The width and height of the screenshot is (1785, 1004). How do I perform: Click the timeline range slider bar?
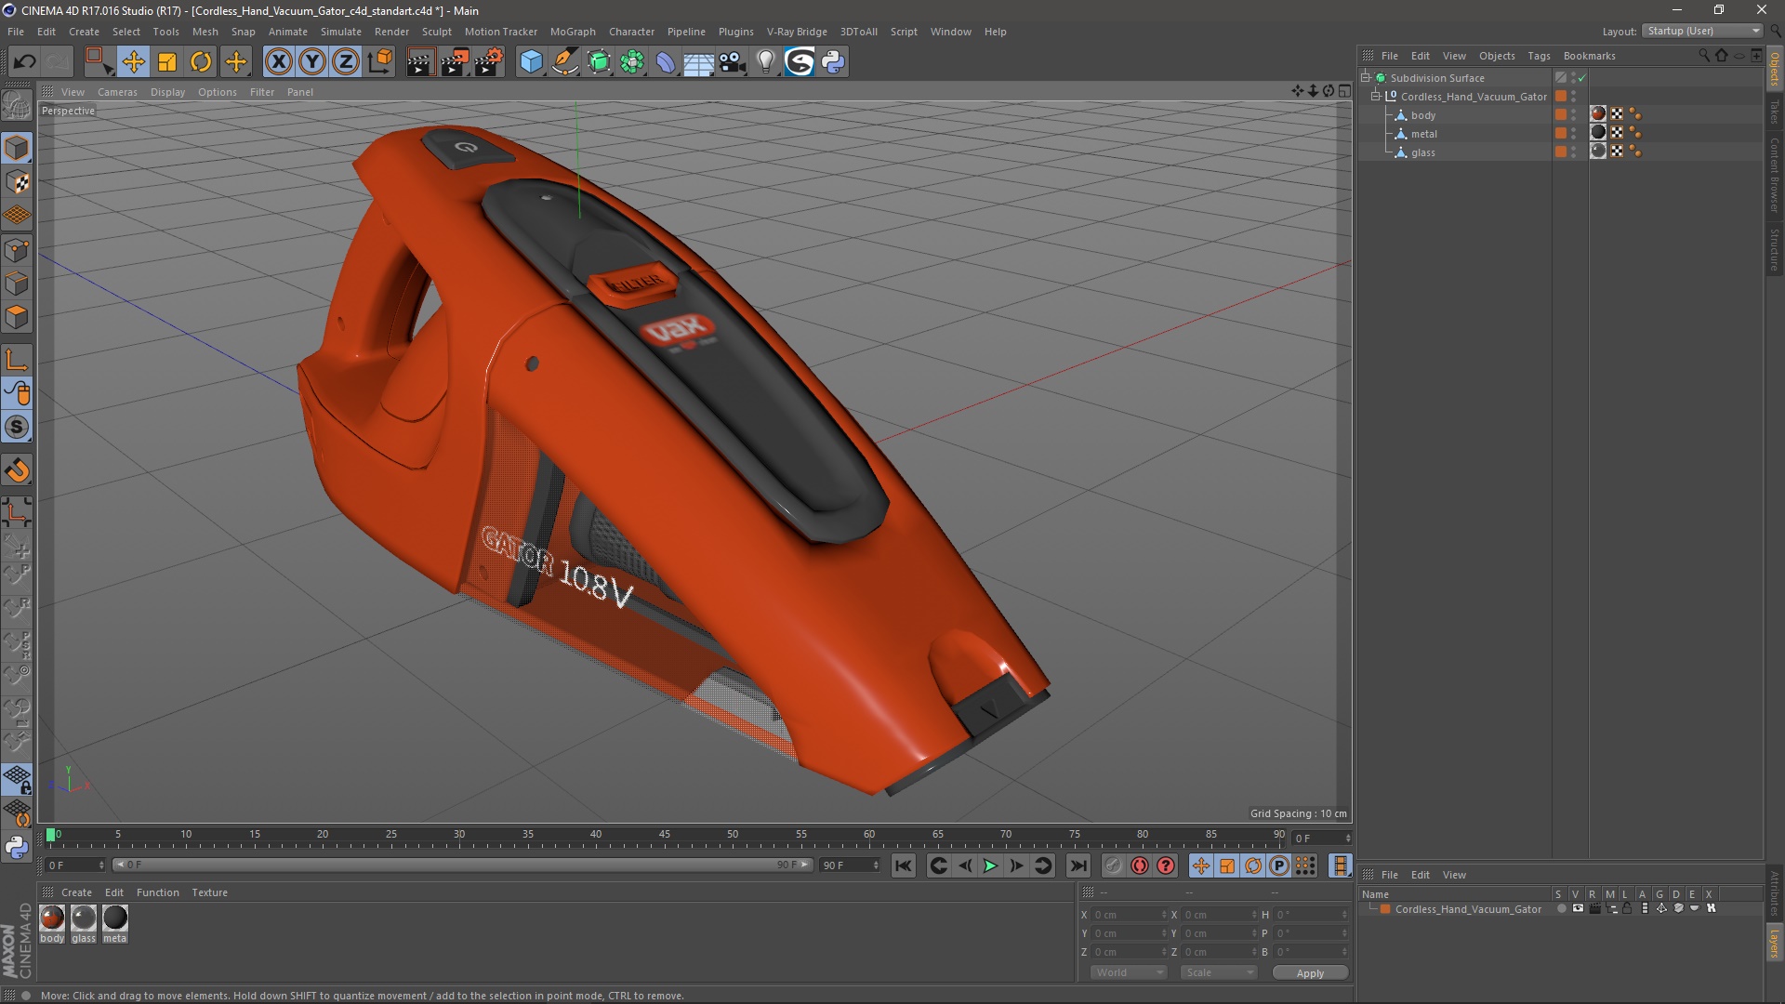click(x=462, y=865)
